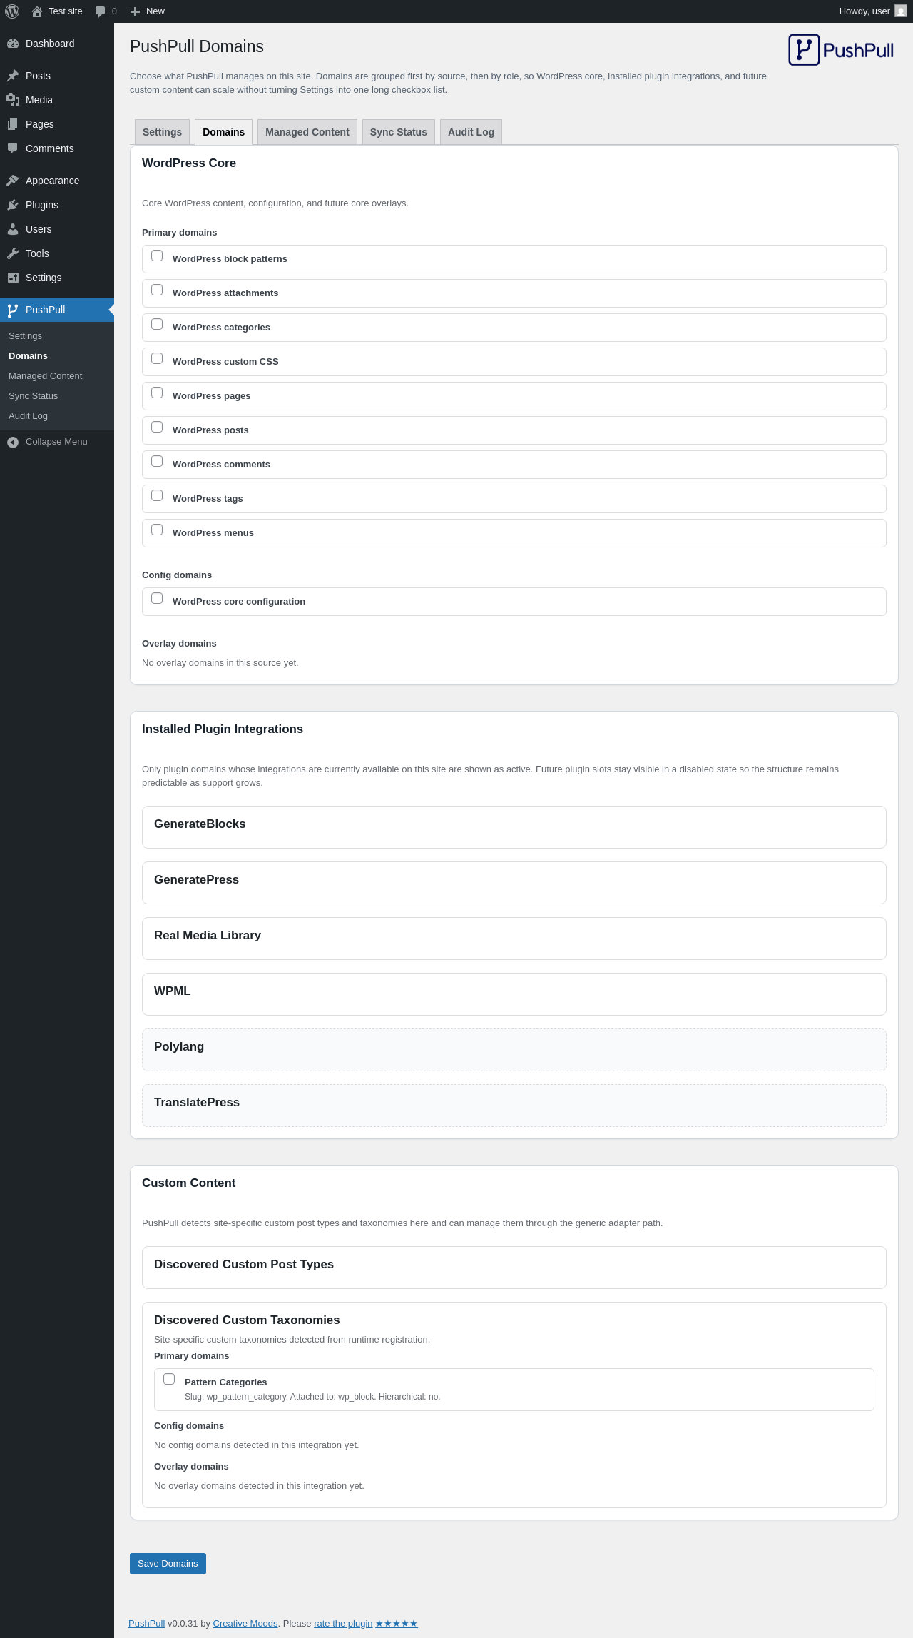Click the Collapse Menu arrow icon
Screen dimensions: 913x1638
pyautogui.click(x=13, y=442)
